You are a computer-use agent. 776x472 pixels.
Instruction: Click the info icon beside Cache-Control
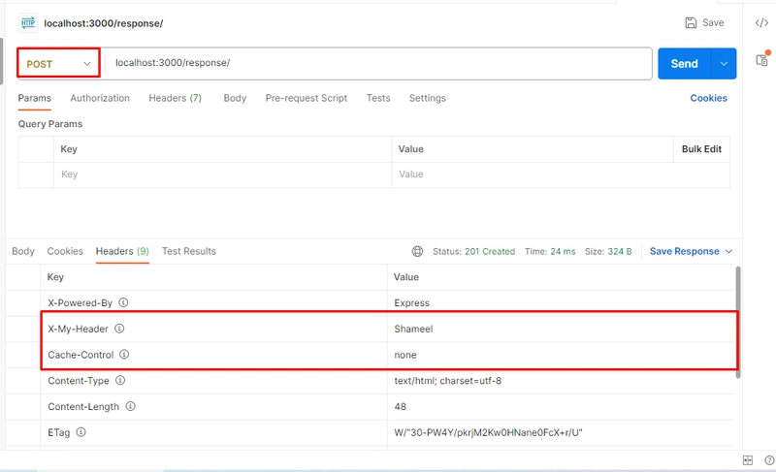point(124,355)
